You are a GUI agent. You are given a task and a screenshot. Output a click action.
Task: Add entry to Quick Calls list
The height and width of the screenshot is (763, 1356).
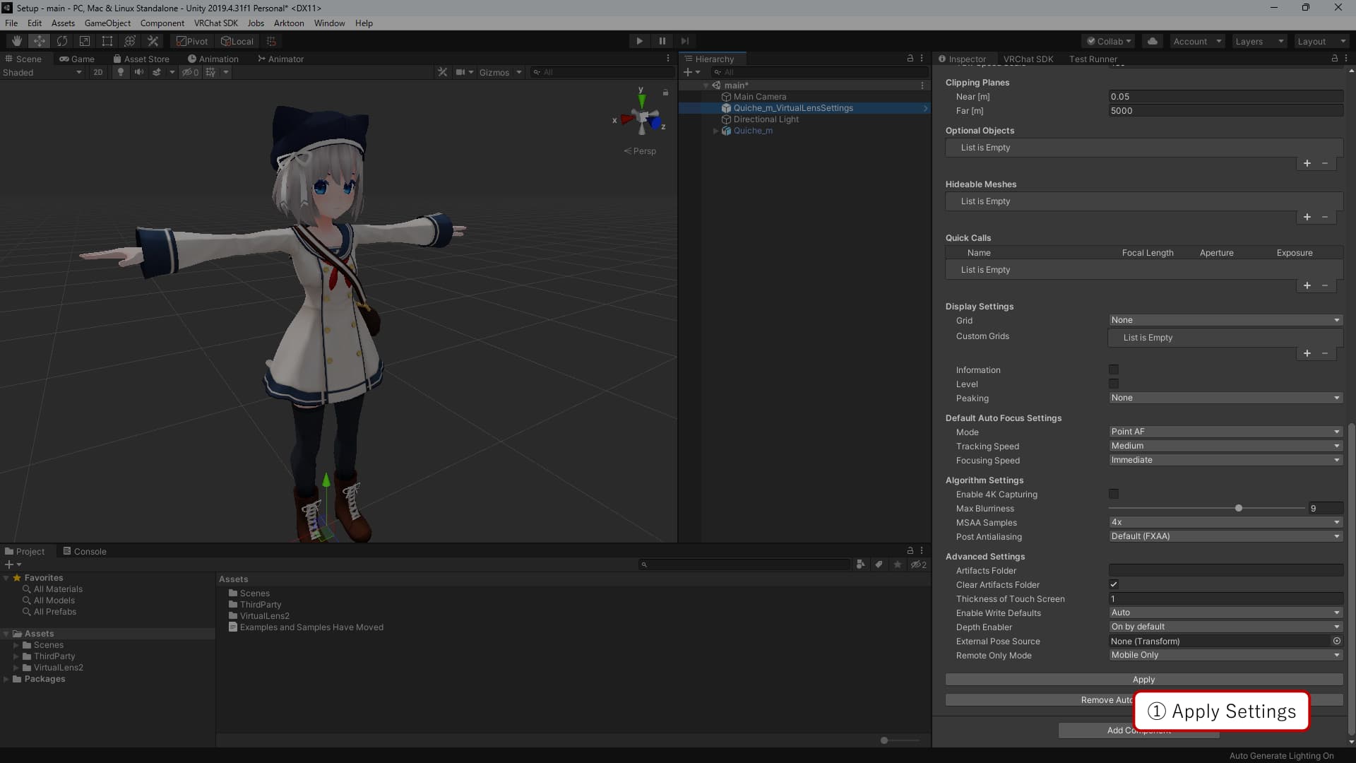pos(1307,285)
